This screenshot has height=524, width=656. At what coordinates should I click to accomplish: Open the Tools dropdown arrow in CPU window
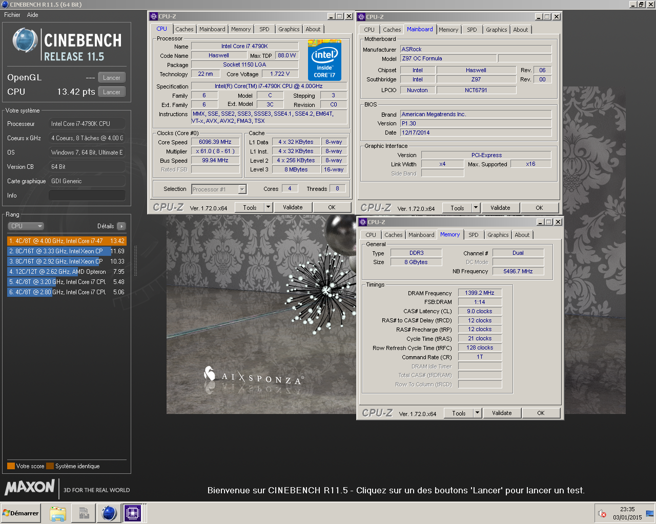pyautogui.click(x=268, y=207)
